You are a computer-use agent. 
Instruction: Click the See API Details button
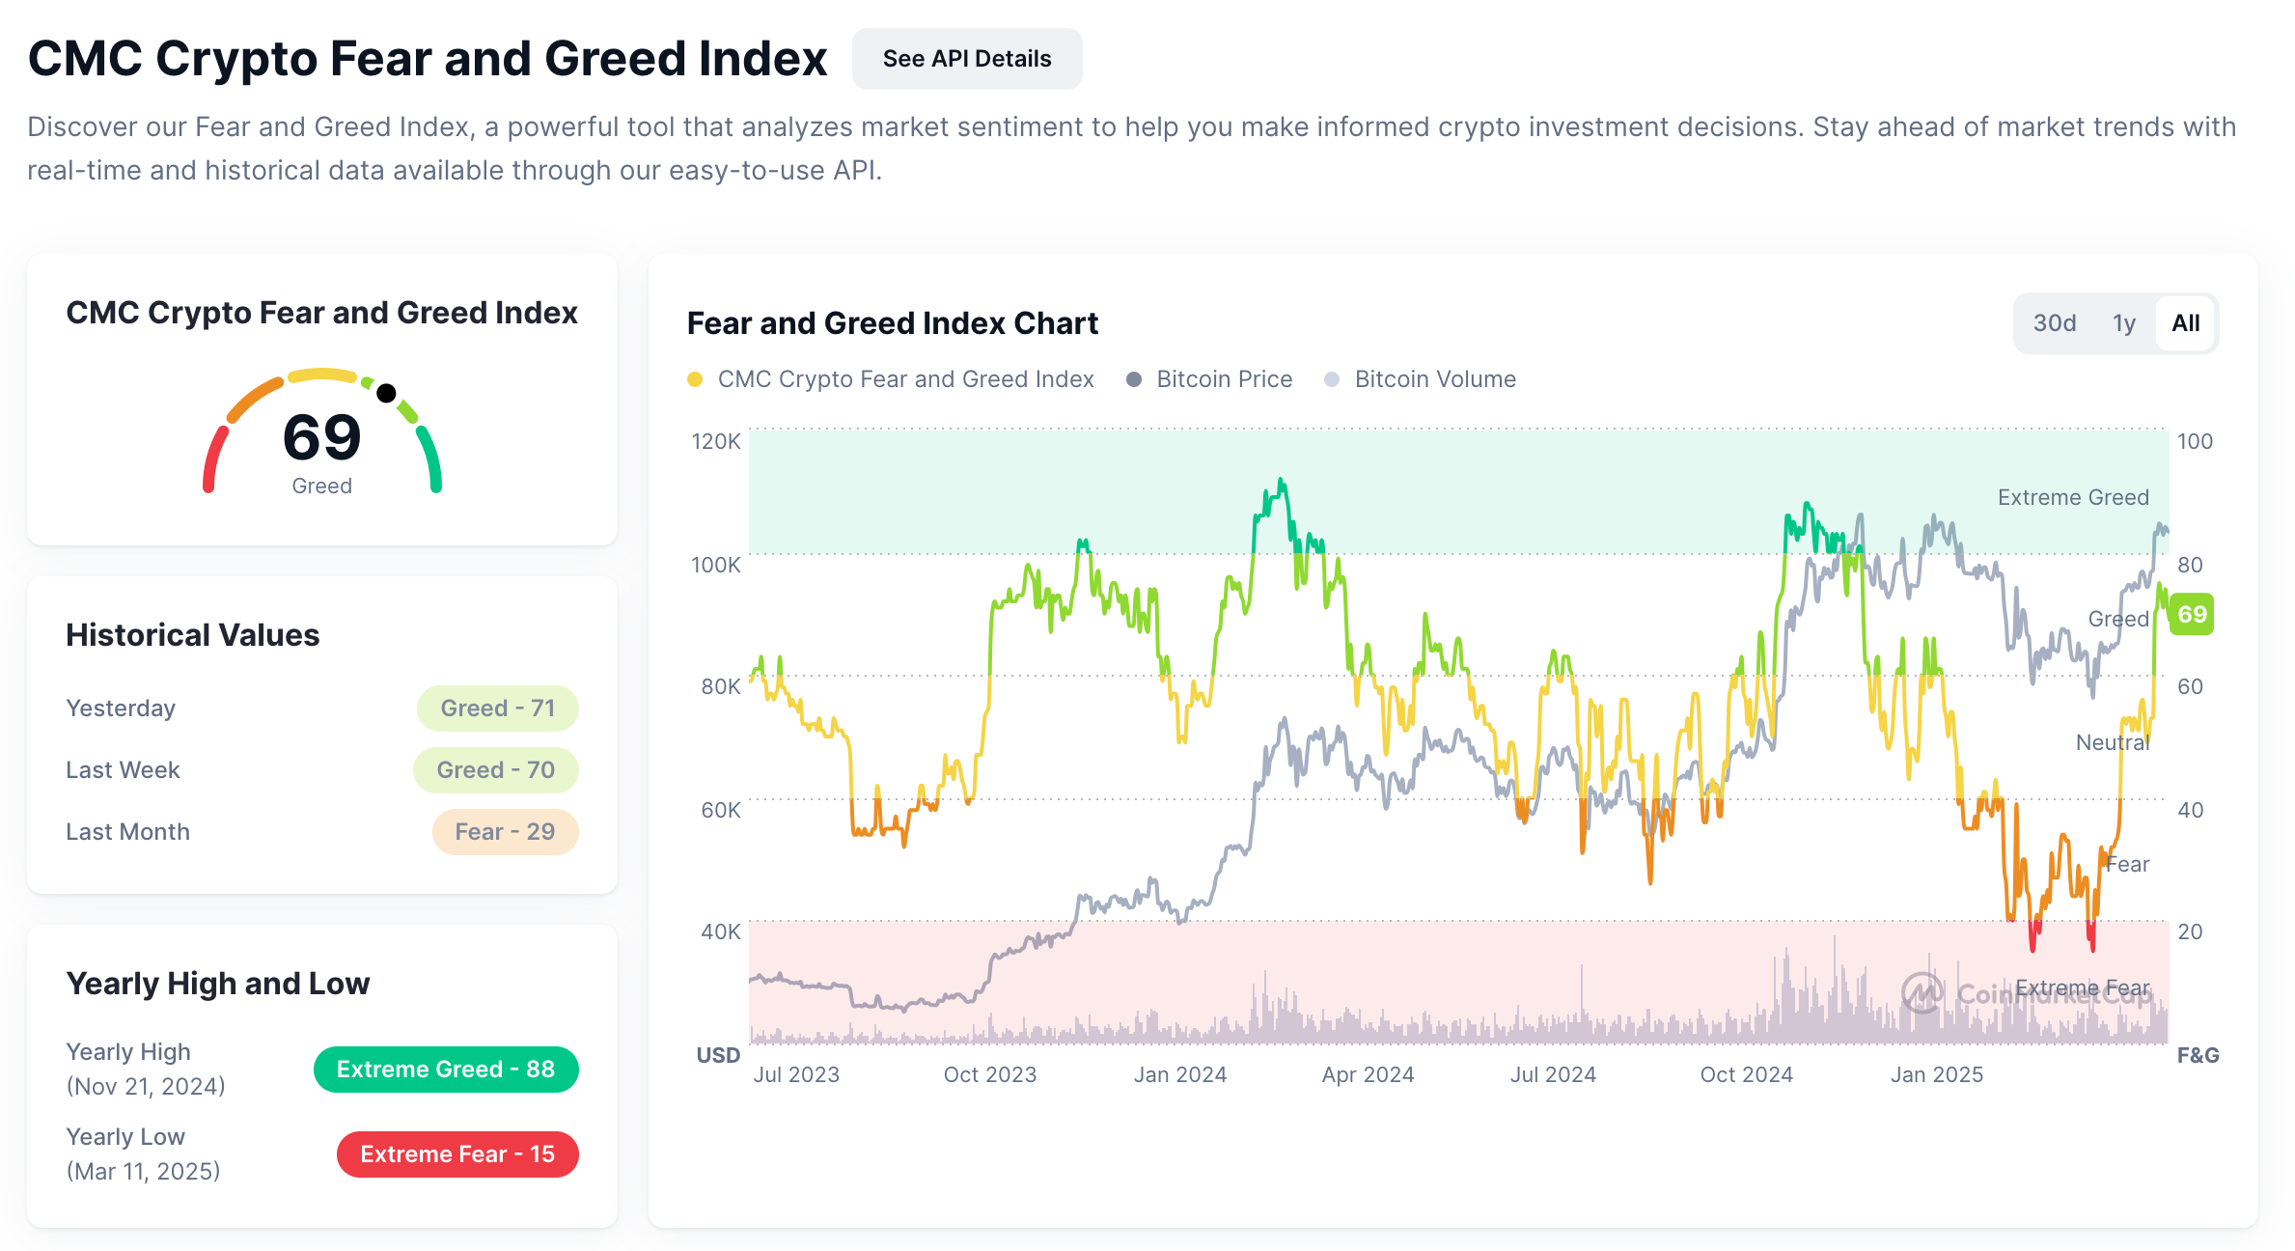966,59
